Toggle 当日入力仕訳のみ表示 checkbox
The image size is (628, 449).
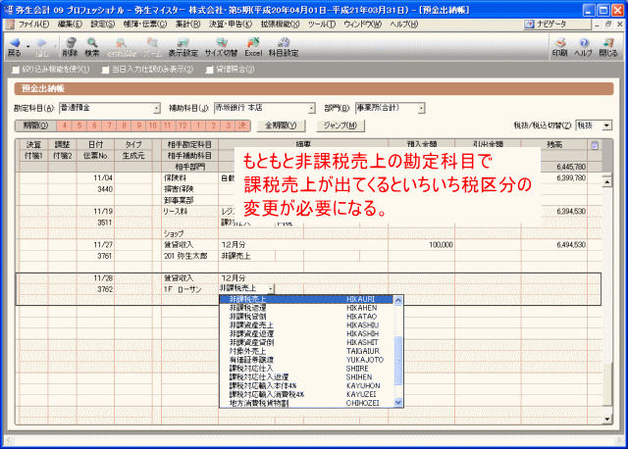pos(105,70)
